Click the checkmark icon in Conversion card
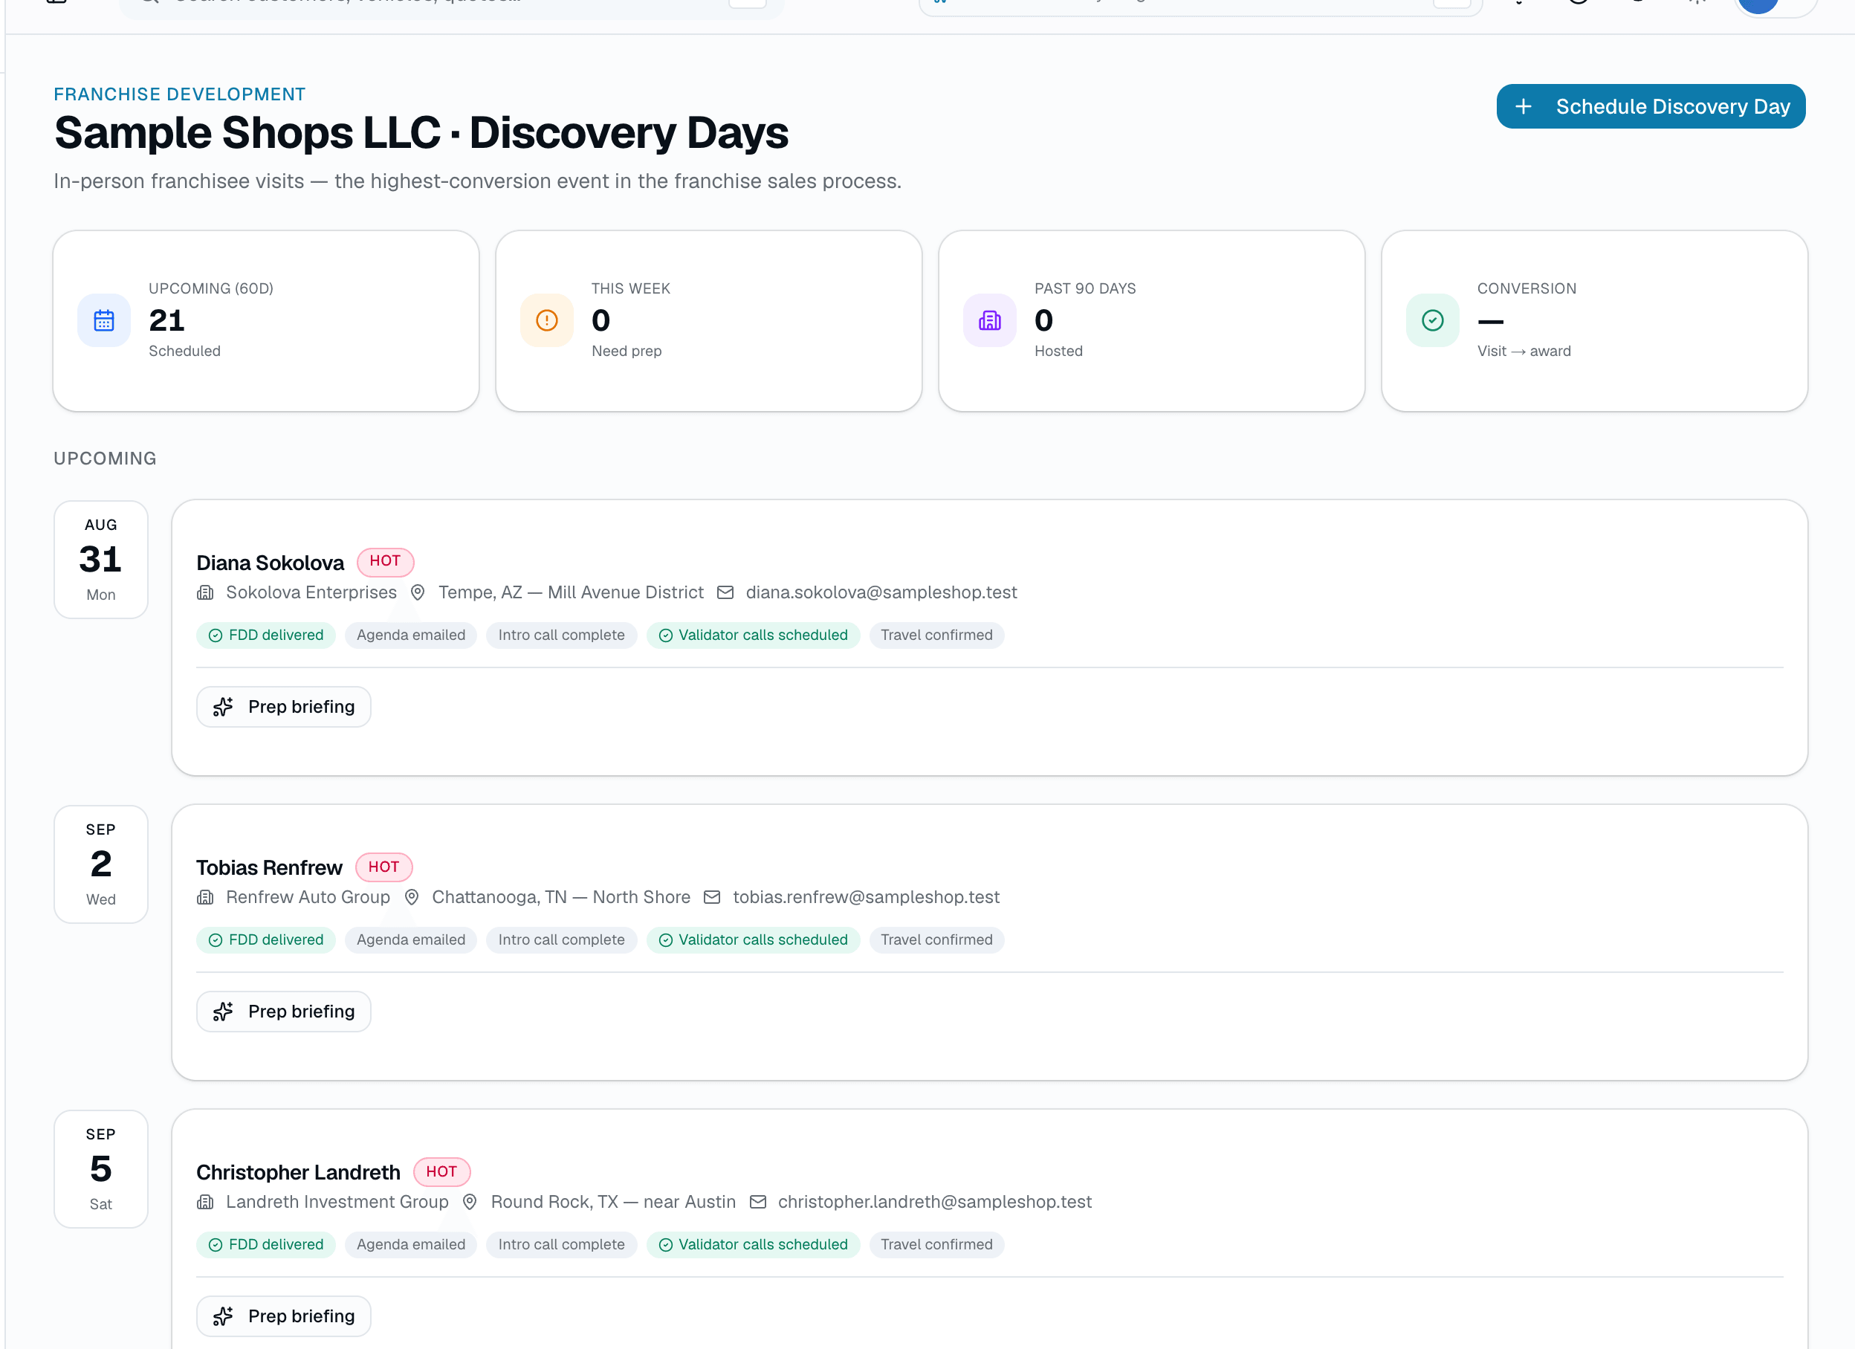 [1433, 320]
